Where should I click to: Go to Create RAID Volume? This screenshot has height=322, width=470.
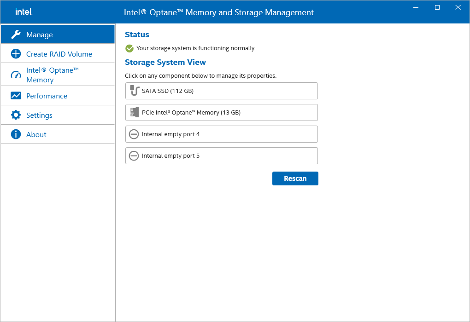[x=58, y=54]
